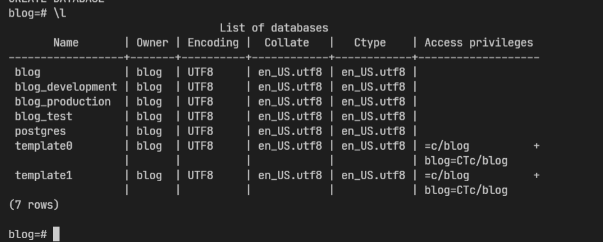Click the Encoding column header
Screen dimensions: 603x242
click(213, 43)
